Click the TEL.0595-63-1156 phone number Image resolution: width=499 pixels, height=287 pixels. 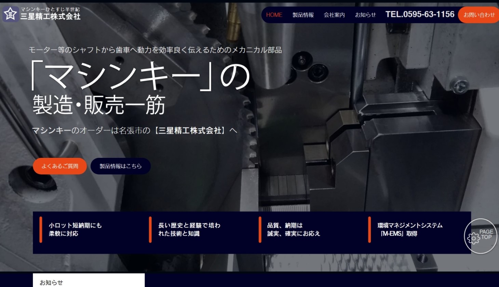pos(420,14)
